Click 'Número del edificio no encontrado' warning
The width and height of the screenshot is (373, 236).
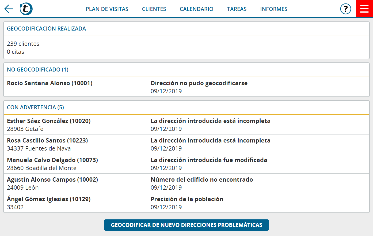(x=202, y=179)
